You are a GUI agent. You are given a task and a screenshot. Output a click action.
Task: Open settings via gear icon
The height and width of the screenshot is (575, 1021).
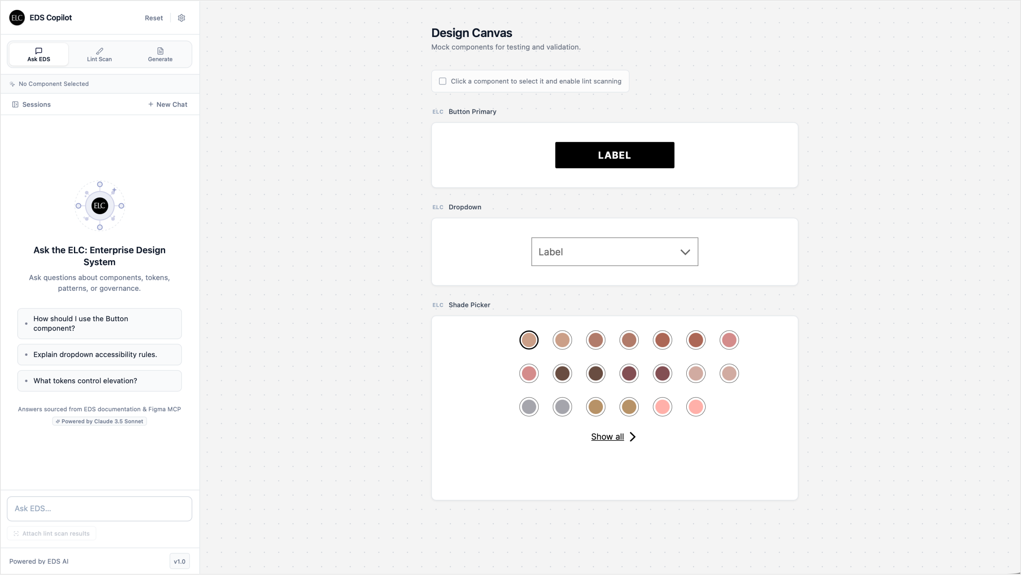pos(182,18)
